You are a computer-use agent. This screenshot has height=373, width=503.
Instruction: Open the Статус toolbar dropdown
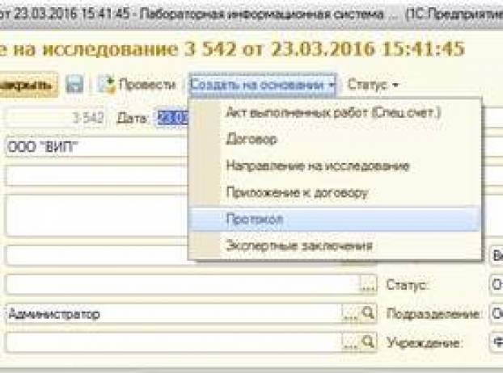(x=373, y=84)
